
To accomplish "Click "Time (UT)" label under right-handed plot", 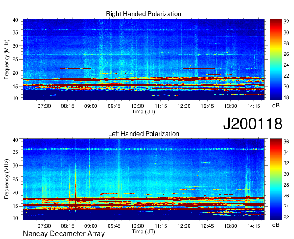I will point(144,112).
